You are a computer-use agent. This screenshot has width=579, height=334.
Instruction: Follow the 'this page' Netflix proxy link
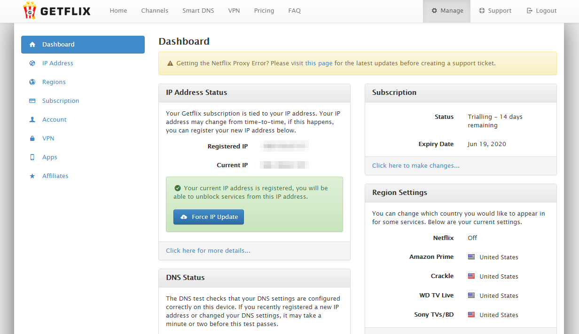(319, 63)
